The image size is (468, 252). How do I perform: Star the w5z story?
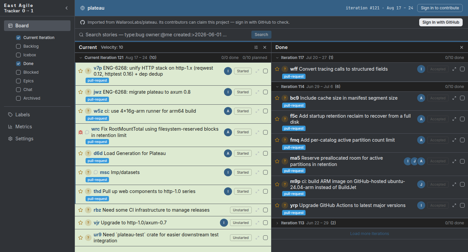(x=81, y=111)
